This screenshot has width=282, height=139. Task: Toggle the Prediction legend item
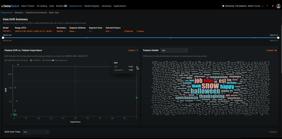pyautogui.click(x=35, y=60)
